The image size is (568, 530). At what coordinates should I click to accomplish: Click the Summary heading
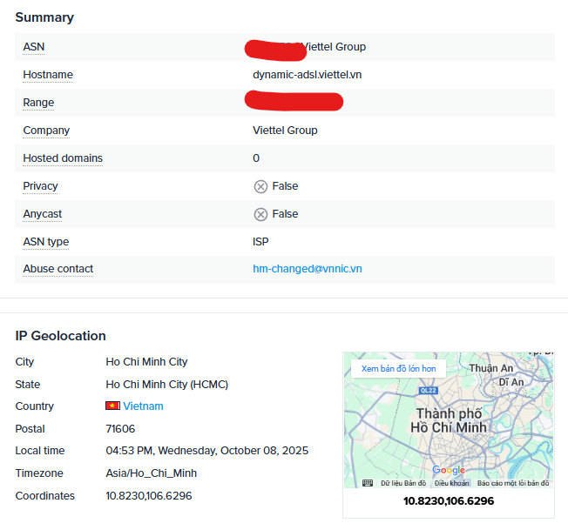tap(44, 17)
